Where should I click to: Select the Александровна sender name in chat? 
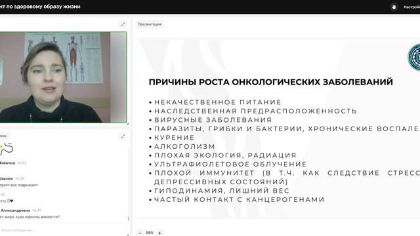click(15, 210)
